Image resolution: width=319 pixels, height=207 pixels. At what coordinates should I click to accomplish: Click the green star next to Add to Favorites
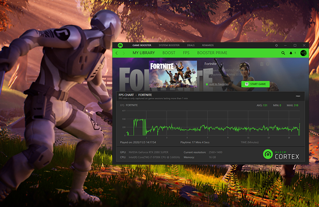[207, 84]
